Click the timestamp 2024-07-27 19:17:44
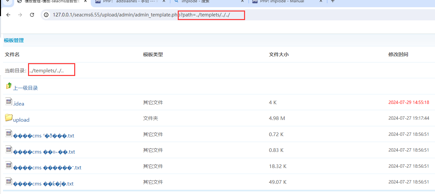The height and width of the screenshot is (194, 435). pyautogui.click(x=409, y=118)
